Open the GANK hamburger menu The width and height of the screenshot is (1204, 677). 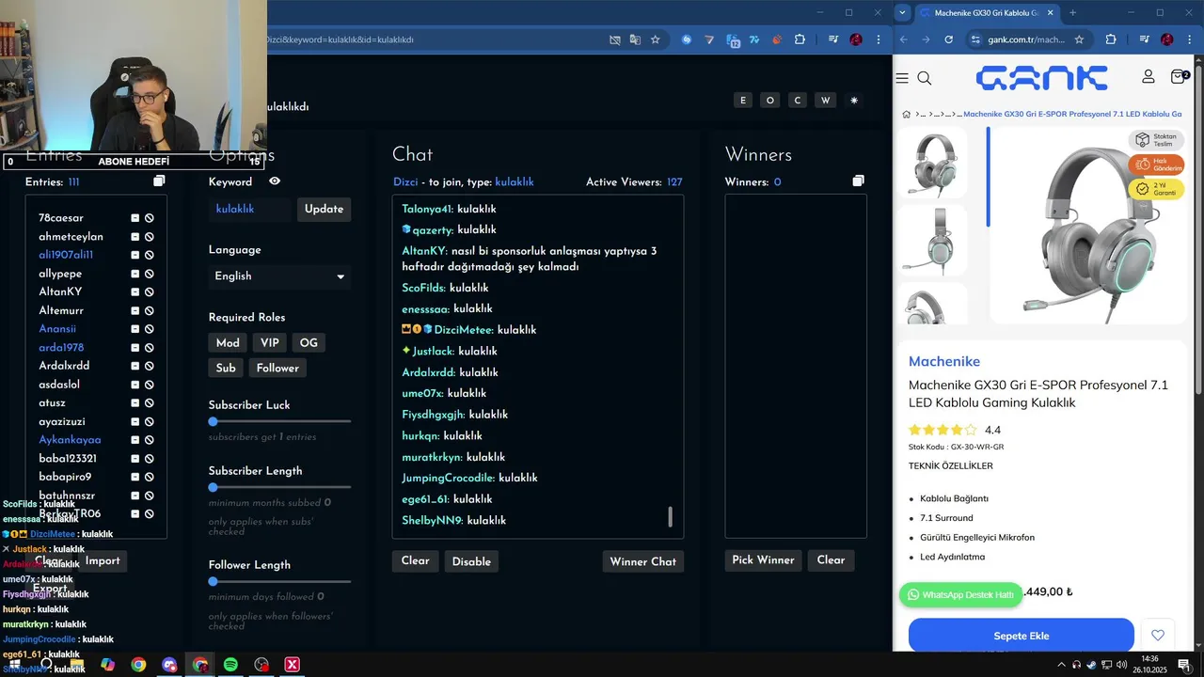[x=902, y=78]
